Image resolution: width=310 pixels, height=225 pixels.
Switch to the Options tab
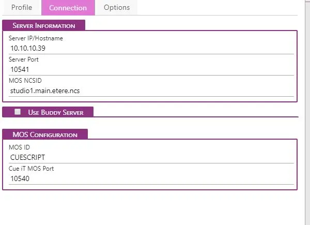[116, 8]
